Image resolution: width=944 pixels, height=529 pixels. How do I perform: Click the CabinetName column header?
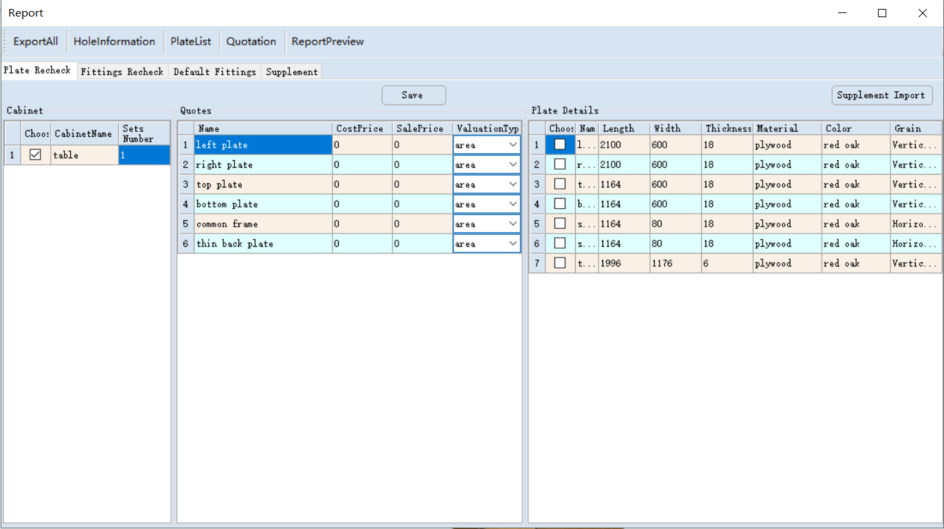[85, 133]
